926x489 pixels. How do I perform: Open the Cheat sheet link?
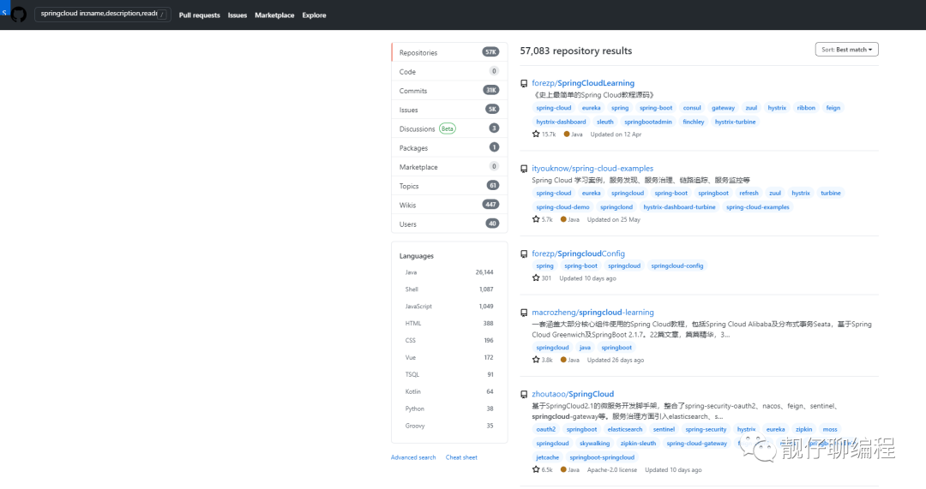click(x=461, y=457)
